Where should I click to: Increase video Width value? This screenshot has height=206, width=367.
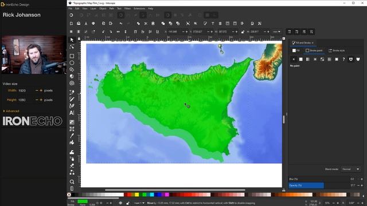(x=41, y=90)
